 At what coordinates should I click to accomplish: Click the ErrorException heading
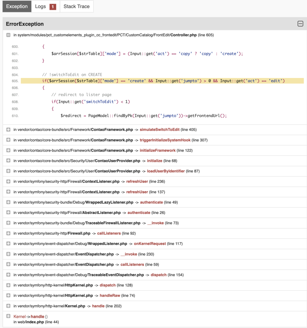point(25,24)
